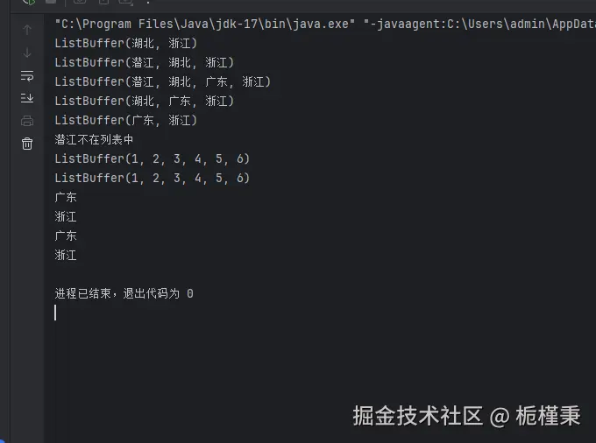
Task: Click the first ListBuffer(1, 2, 3, 4, 5, 6) line
Action: [x=152, y=158]
